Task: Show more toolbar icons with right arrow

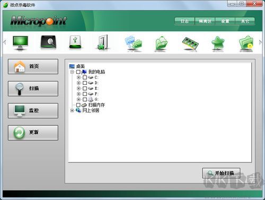Action: point(260,42)
